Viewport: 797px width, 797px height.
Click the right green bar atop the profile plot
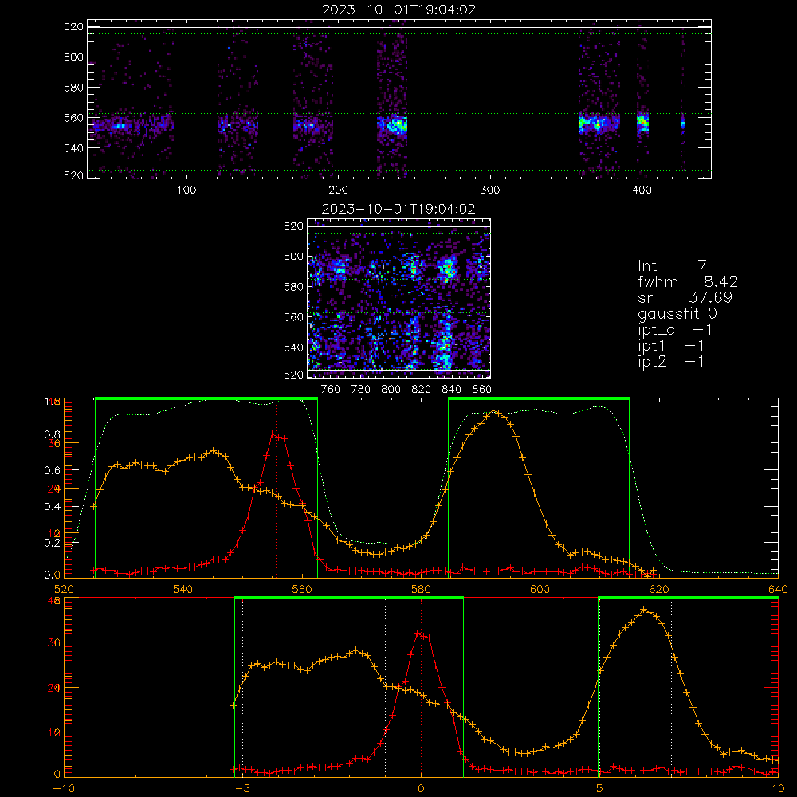pyautogui.click(x=539, y=398)
